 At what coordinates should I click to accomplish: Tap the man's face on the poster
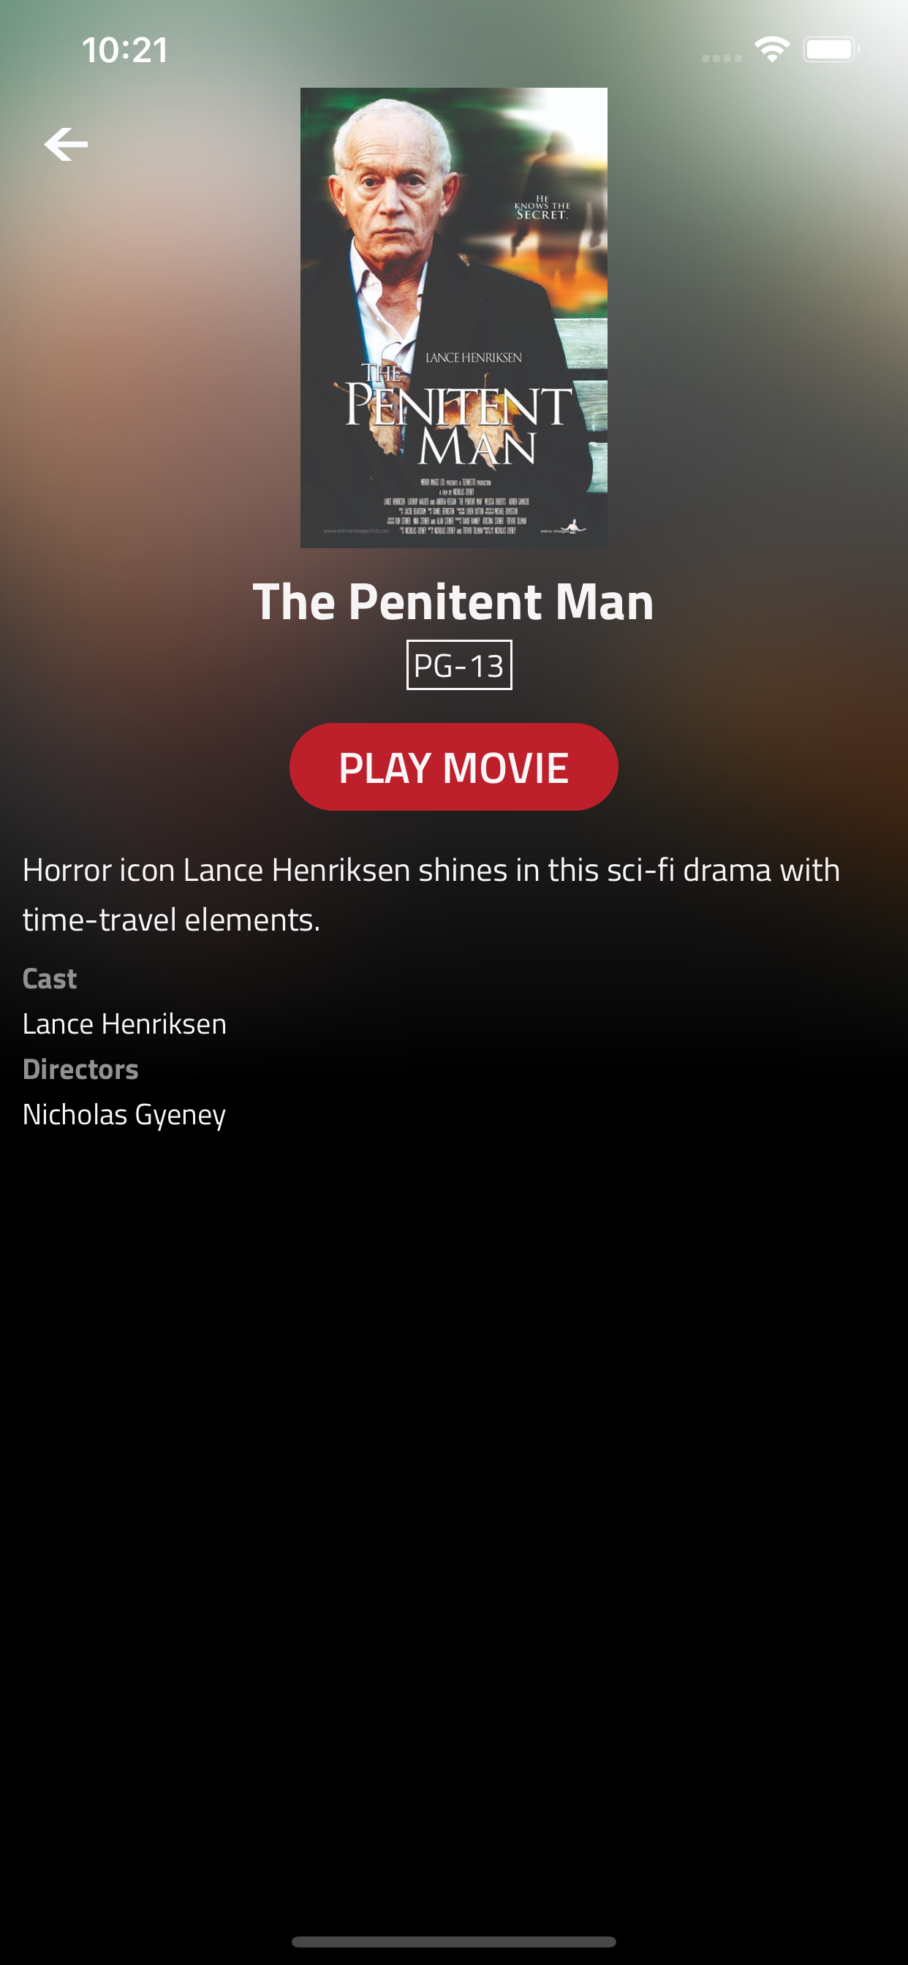(x=389, y=187)
